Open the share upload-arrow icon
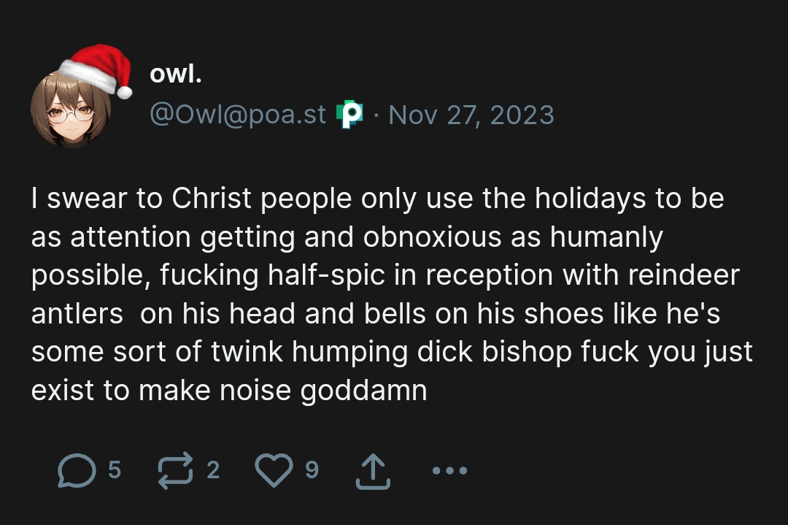Image resolution: width=788 pixels, height=525 pixels. click(x=373, y=471)
